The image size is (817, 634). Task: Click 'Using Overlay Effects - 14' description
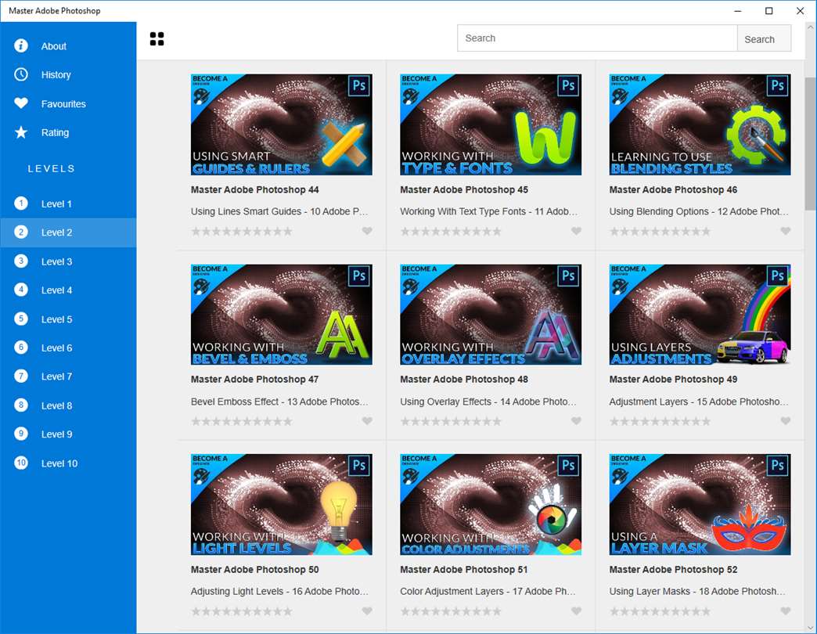(488, 402)
